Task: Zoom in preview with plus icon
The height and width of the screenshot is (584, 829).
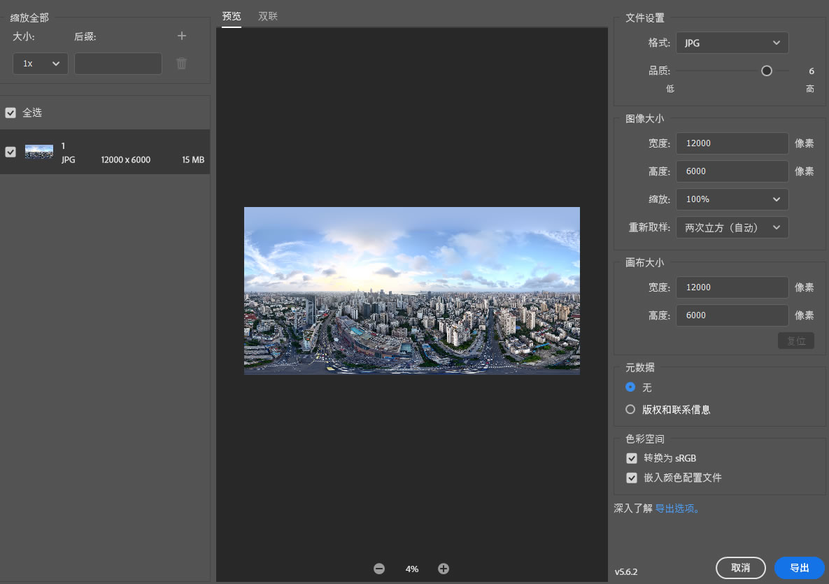Action: pyautogui.click(x=444, y=569)
